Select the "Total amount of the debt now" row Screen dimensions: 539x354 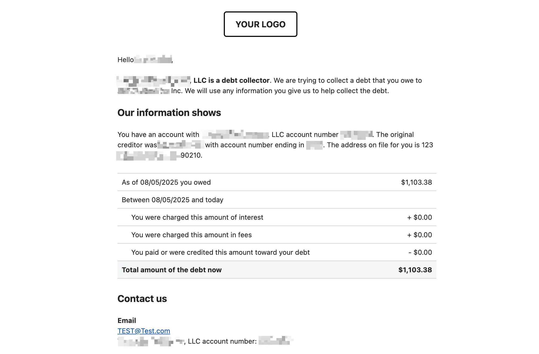pos(277,270)
